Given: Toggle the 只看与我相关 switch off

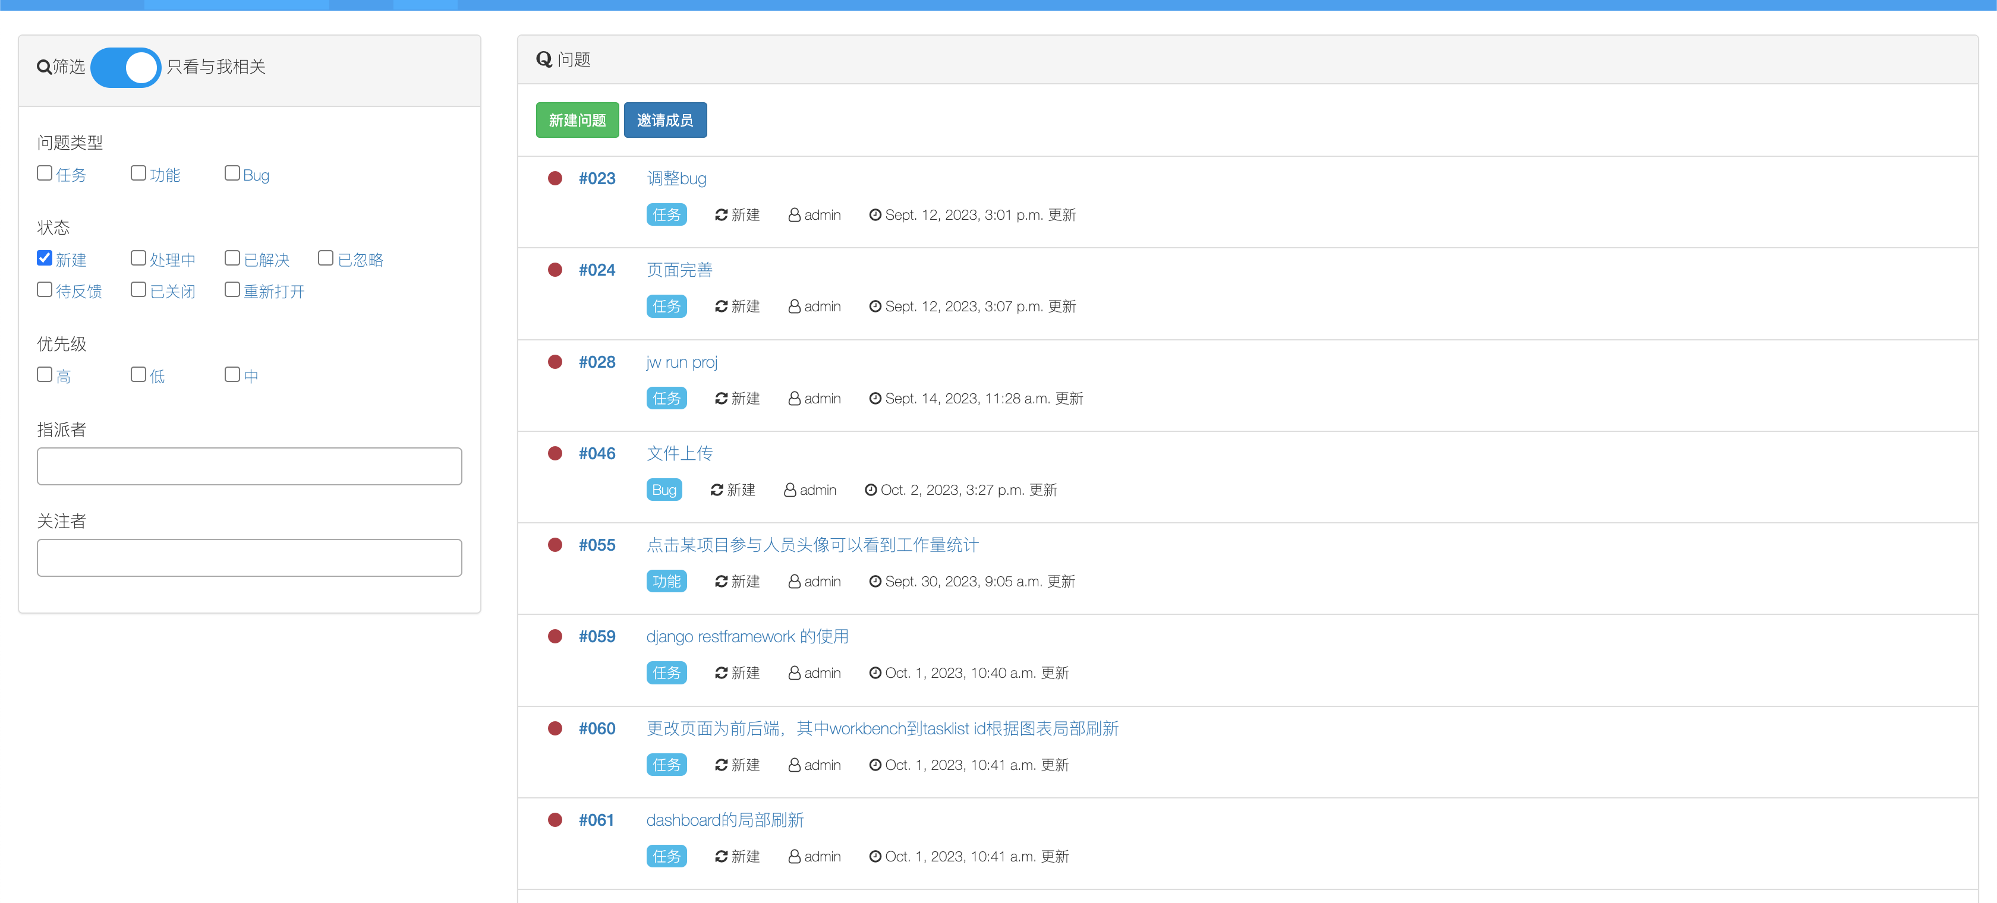Looking at the screenshot, I should 125,68.
